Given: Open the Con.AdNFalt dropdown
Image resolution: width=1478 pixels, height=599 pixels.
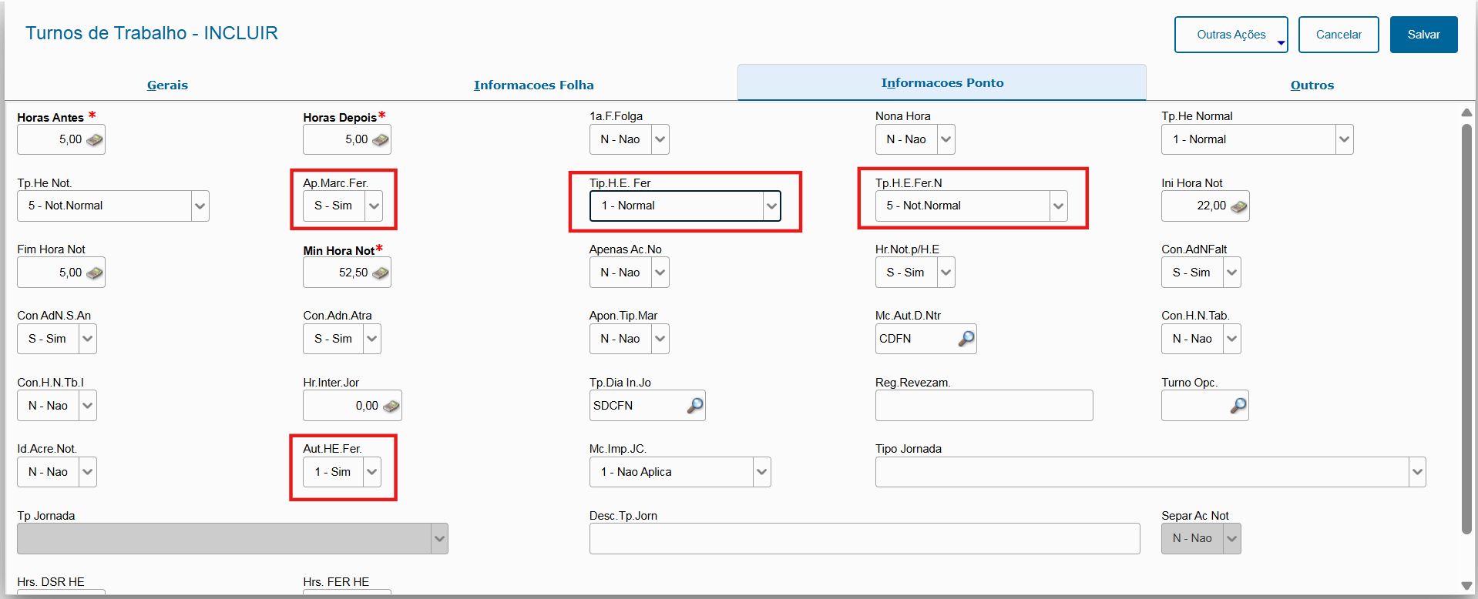Looking at the screenshot, I should (x=1231, y=273).
